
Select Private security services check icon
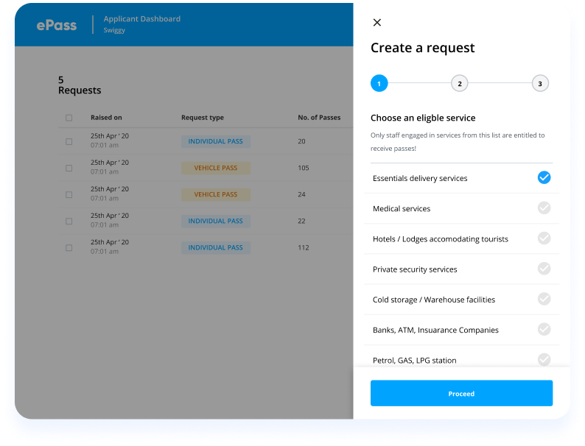click(x=544, y=269)
